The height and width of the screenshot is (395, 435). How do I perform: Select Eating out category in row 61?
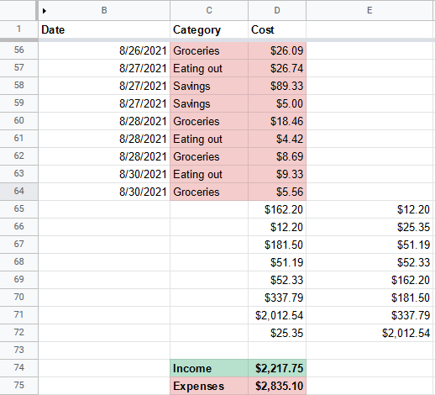point(209,139)
